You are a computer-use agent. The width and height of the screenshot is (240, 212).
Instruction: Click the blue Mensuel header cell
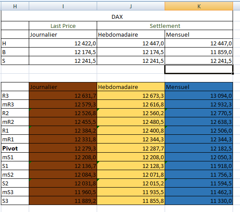pyautogui.click(x=199, y=87)
